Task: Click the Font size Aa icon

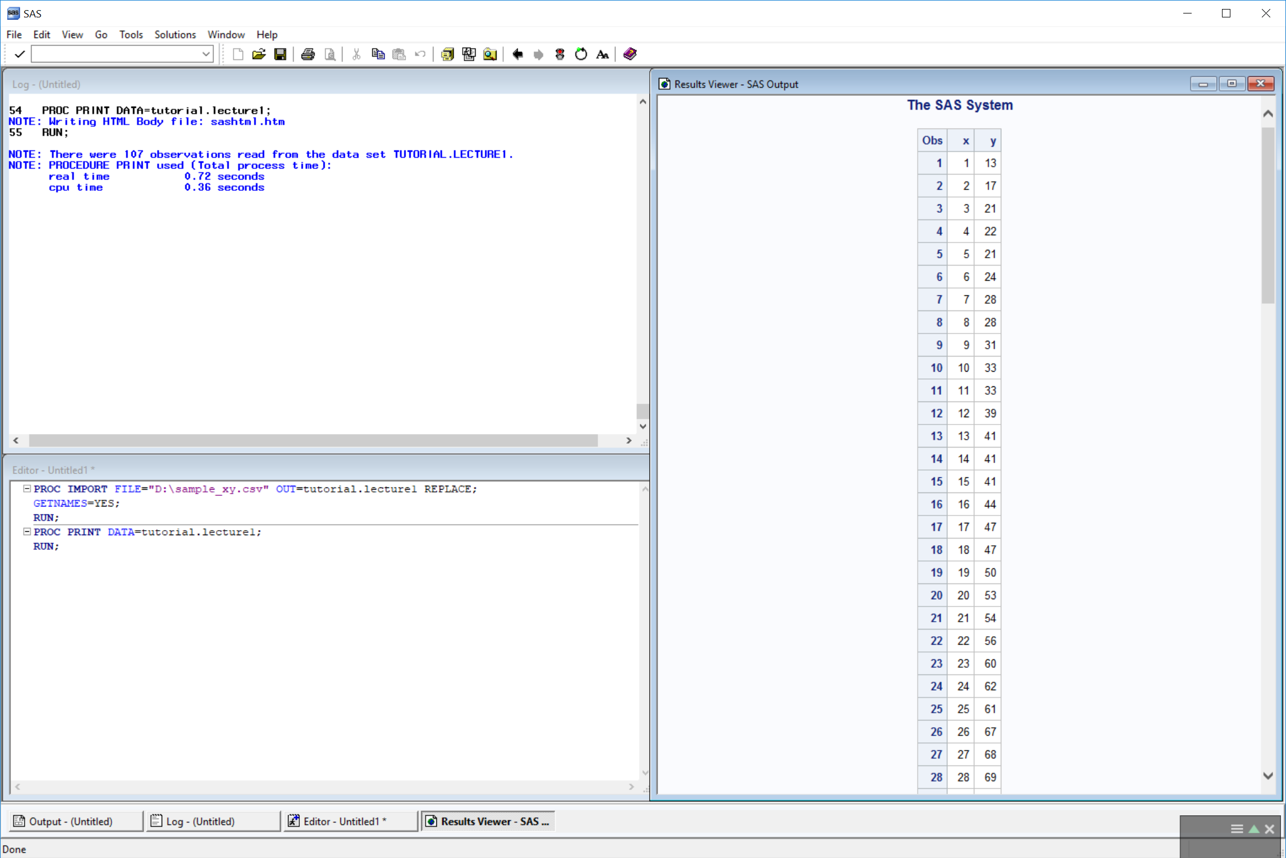Action: click(x=602, y=54)
